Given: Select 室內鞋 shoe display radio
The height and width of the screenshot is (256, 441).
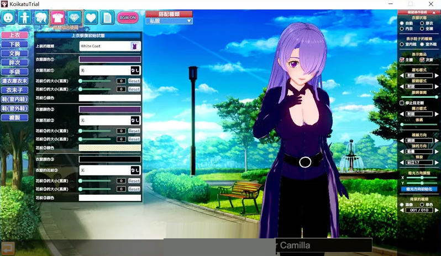Looking at the screenshot, I should tap(402, 44).
